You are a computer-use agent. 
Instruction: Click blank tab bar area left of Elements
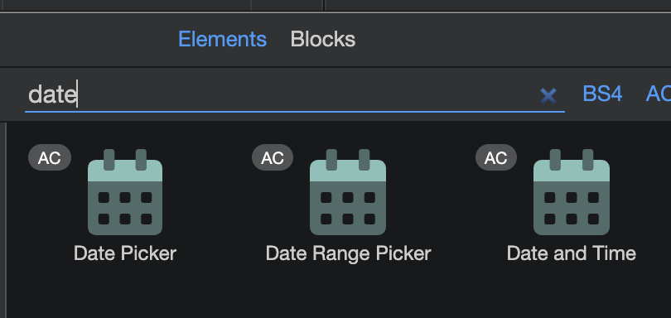tap(85, 40)
